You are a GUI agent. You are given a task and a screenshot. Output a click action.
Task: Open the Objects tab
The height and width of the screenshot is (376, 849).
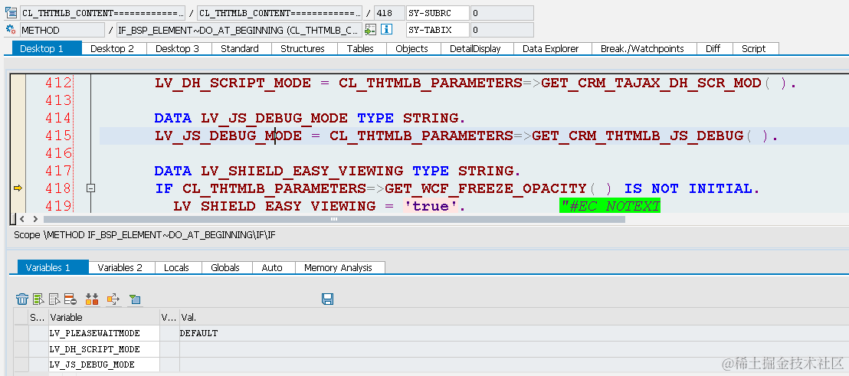coord(411,49)
